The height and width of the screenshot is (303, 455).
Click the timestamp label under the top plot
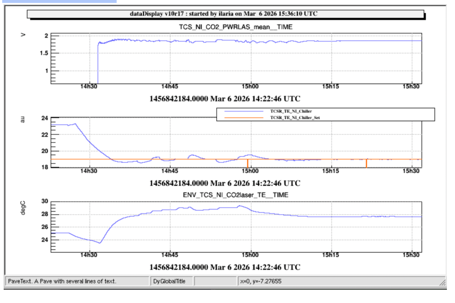point(225,99)
